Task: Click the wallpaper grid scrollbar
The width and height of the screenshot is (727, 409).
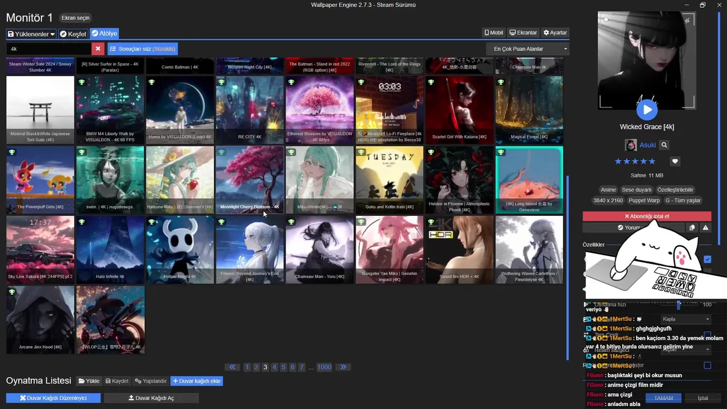Action: coord(567,267)
